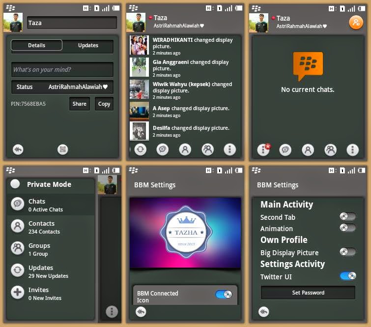Tap back arrow below Set Password button
The width and height of the screenshot is (371, 327).
click(x=263, y=312)
